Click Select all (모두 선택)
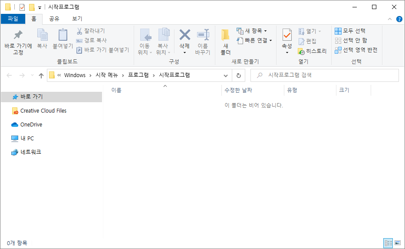The image size is (405, 249). point(350,31)
